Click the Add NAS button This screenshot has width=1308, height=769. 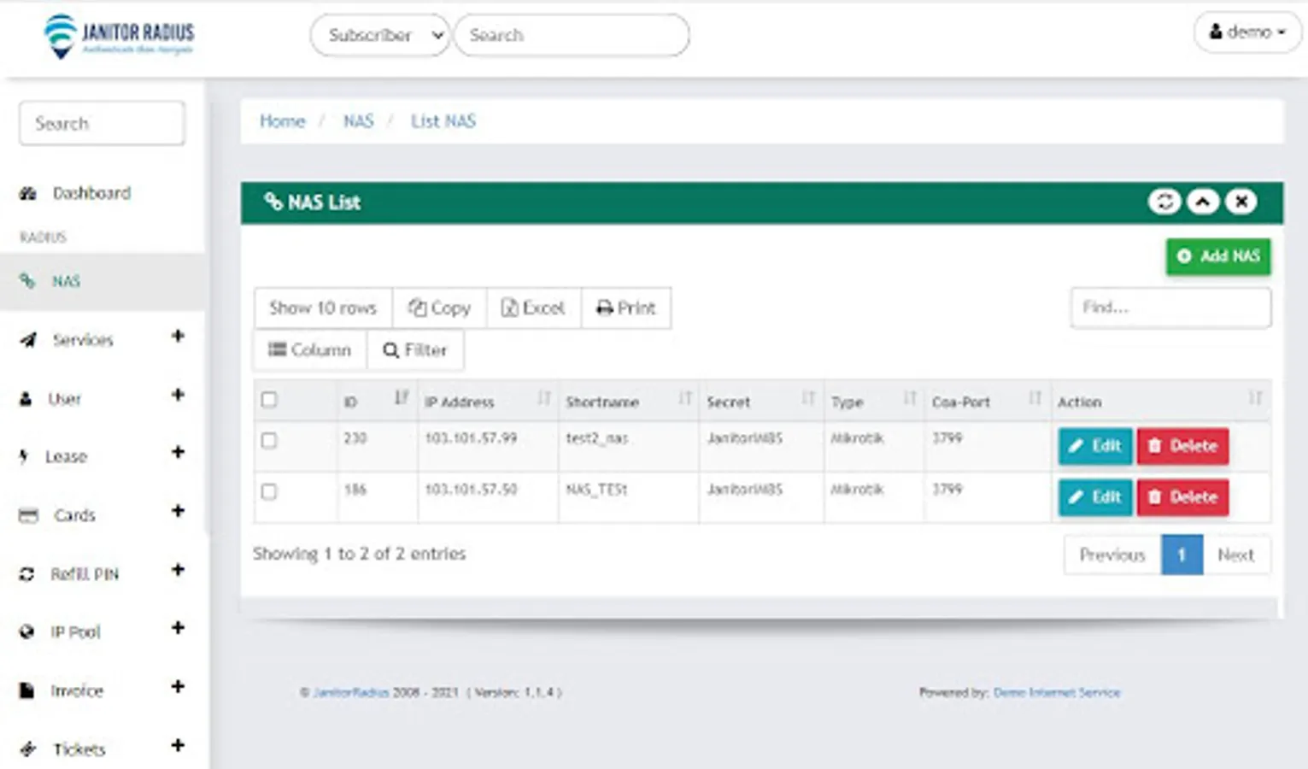click(x=1218, y=256)
